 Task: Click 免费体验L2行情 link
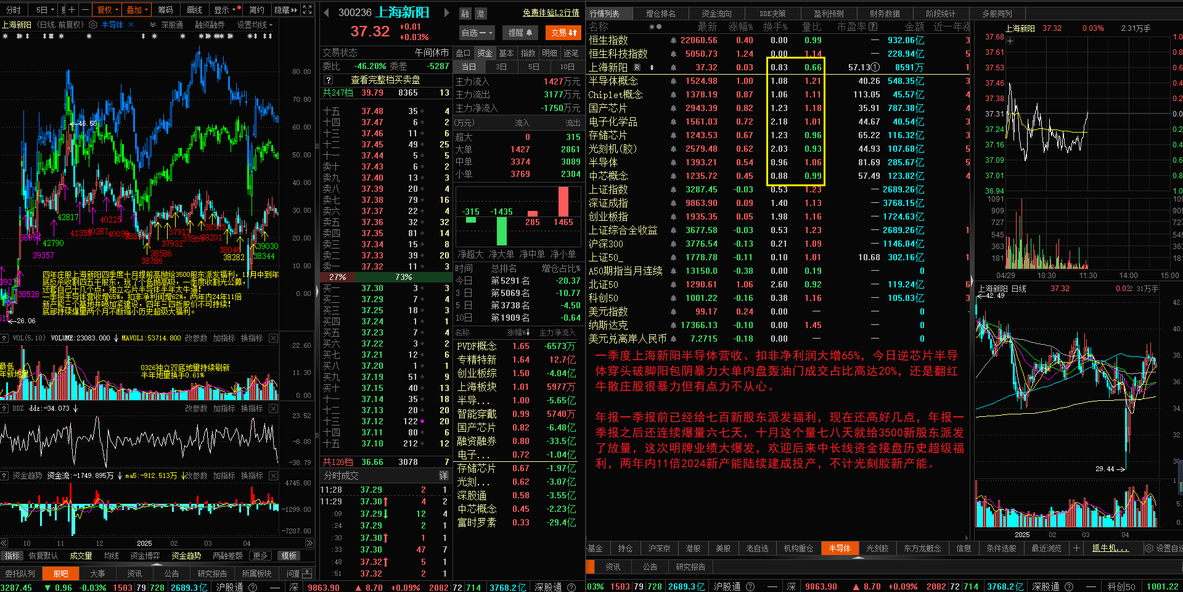coord(551,12)
